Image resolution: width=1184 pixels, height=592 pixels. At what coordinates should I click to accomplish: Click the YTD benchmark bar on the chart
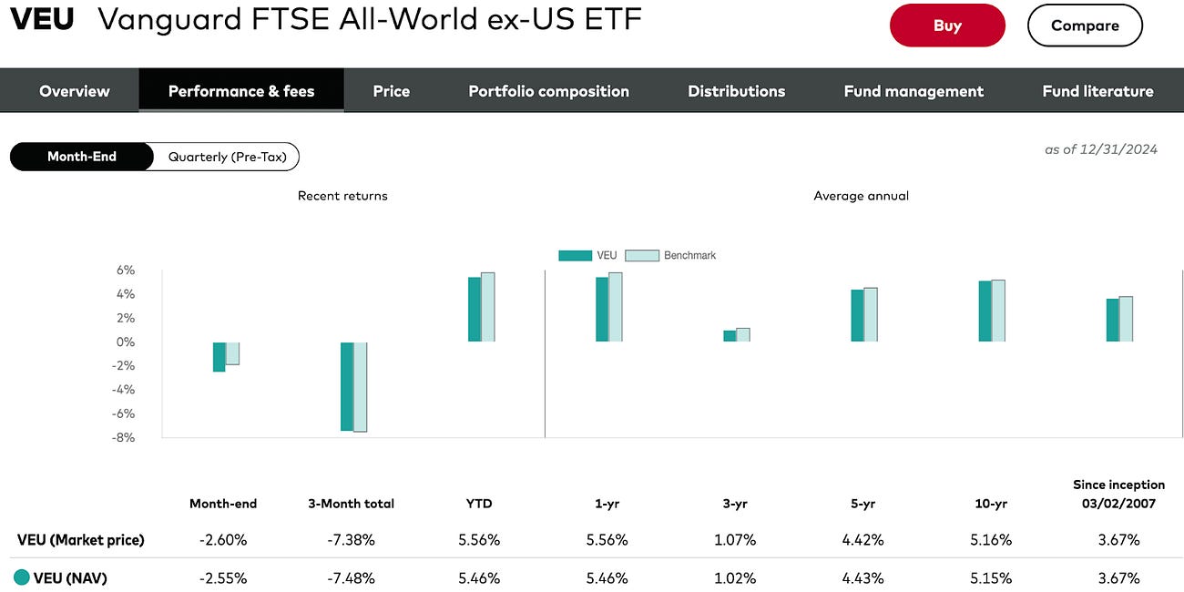489,305
